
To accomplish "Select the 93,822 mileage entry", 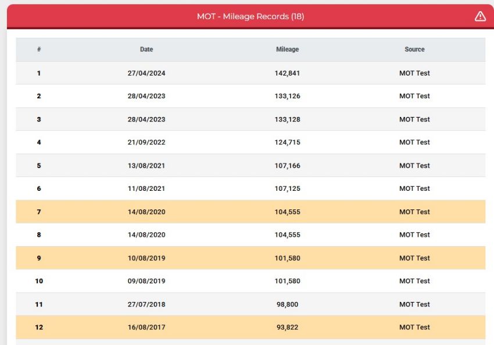I will [x=287, y=328].
